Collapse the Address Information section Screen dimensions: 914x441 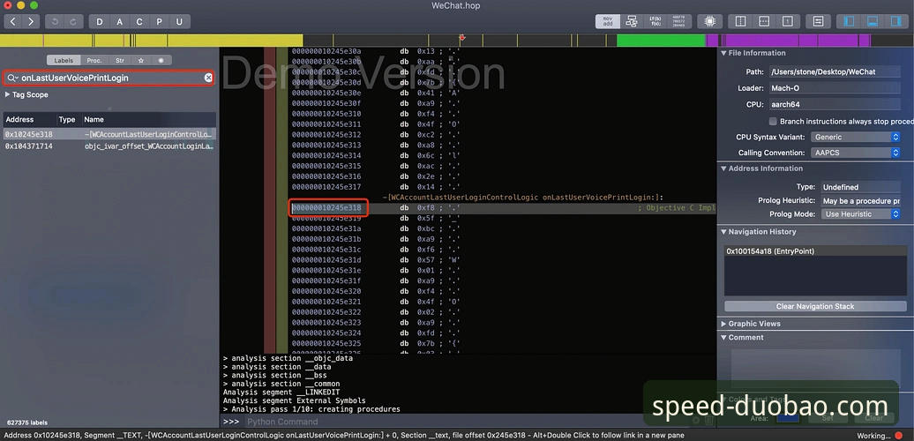pos(724,168)
